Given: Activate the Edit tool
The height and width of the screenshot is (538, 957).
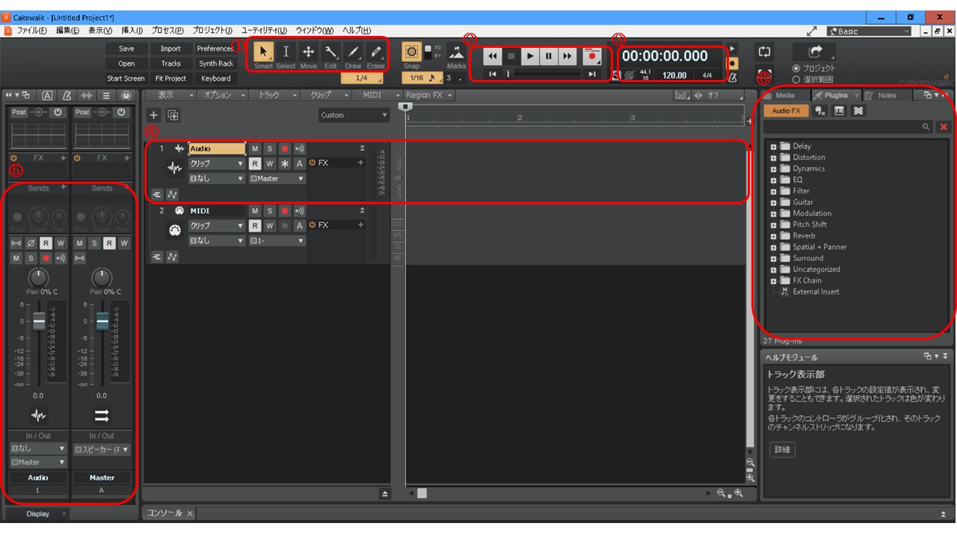Looking at the screenshot, I should click(330, 52).
